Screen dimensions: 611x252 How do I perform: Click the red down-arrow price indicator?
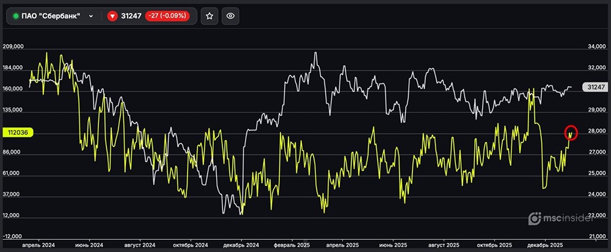(x=112, y=16)
